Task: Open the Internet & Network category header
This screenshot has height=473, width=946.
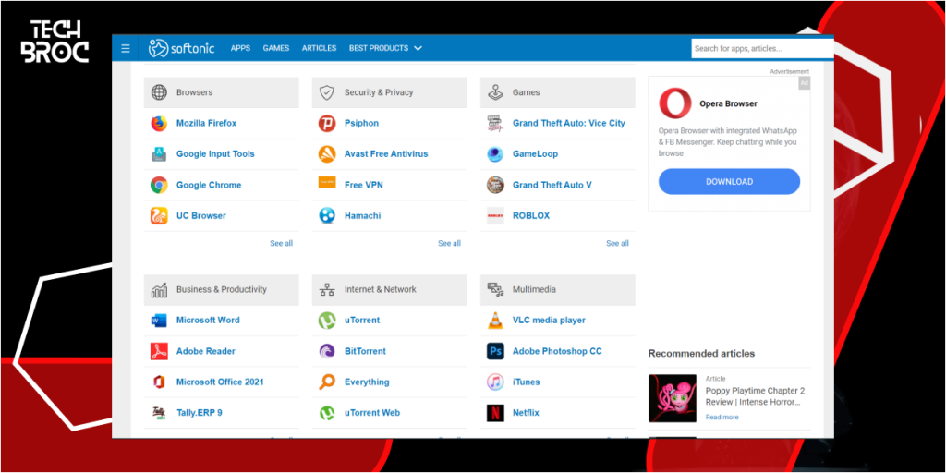Action: point(390,289)
